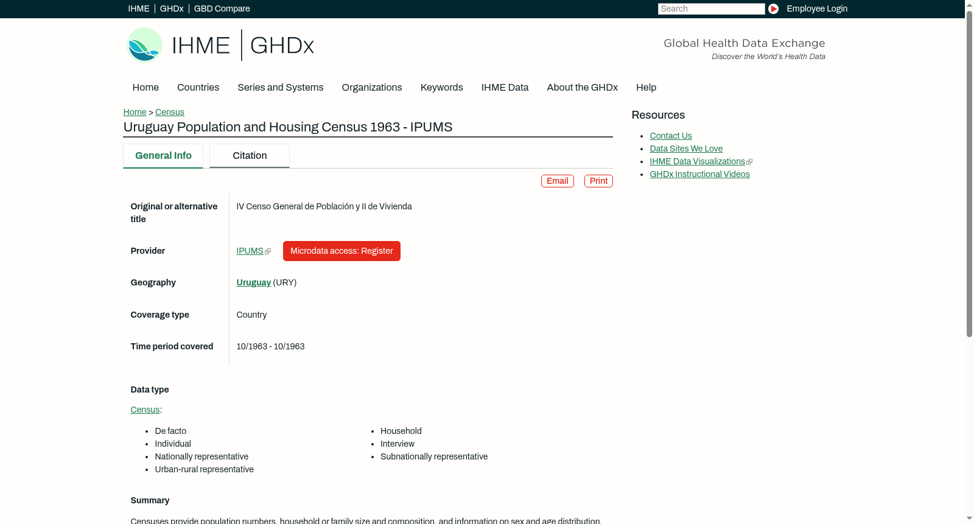The width and height of the screenshot is (974, 524).
Task: Click 'Nationally representative' list item
Action: [x=201, y=456]
